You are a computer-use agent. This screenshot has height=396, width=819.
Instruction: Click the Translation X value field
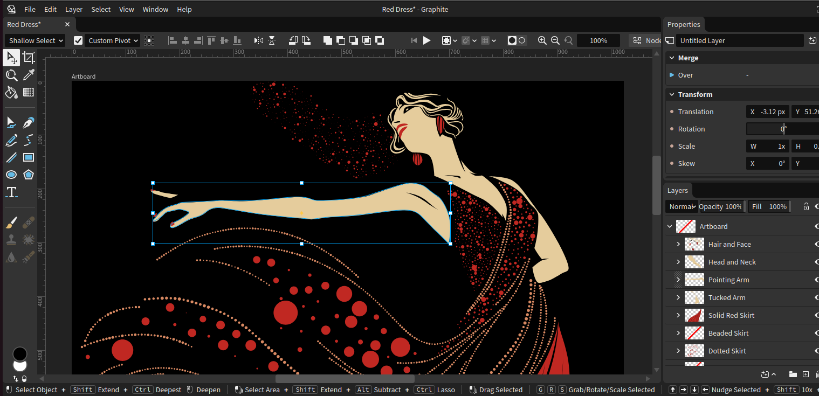click(x=768, y=112)
